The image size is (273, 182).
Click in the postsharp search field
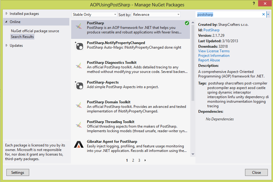pos(229,15)
